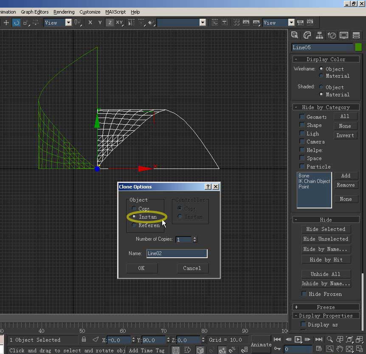Viewport: 366px width, 354px height.
Task: Open the Hierarchy command panel tab
Action: [x=320, y=35]
